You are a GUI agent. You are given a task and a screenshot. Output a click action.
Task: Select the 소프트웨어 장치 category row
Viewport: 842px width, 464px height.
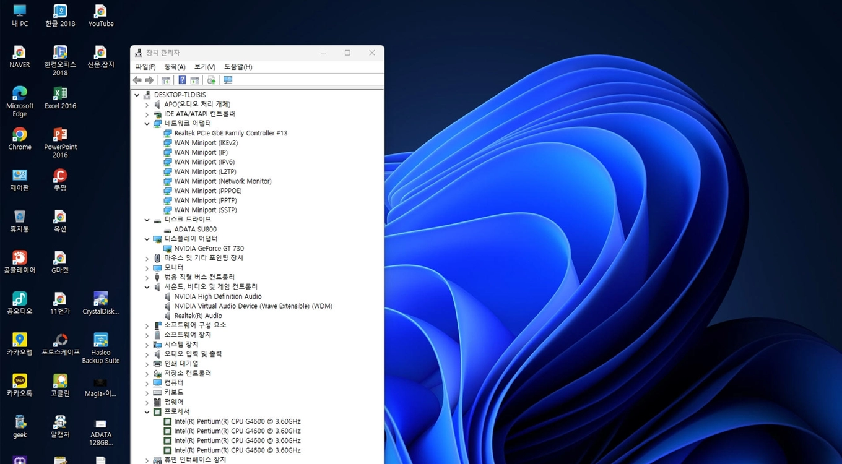[x=188, y=335]
